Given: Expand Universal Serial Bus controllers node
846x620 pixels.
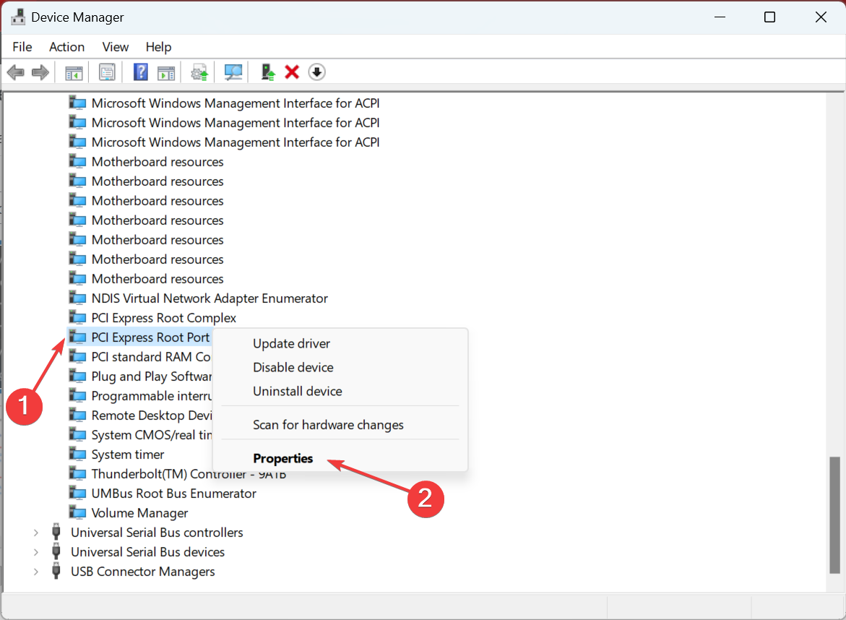Looking at the screenshot, I should (x=36, y=533).
